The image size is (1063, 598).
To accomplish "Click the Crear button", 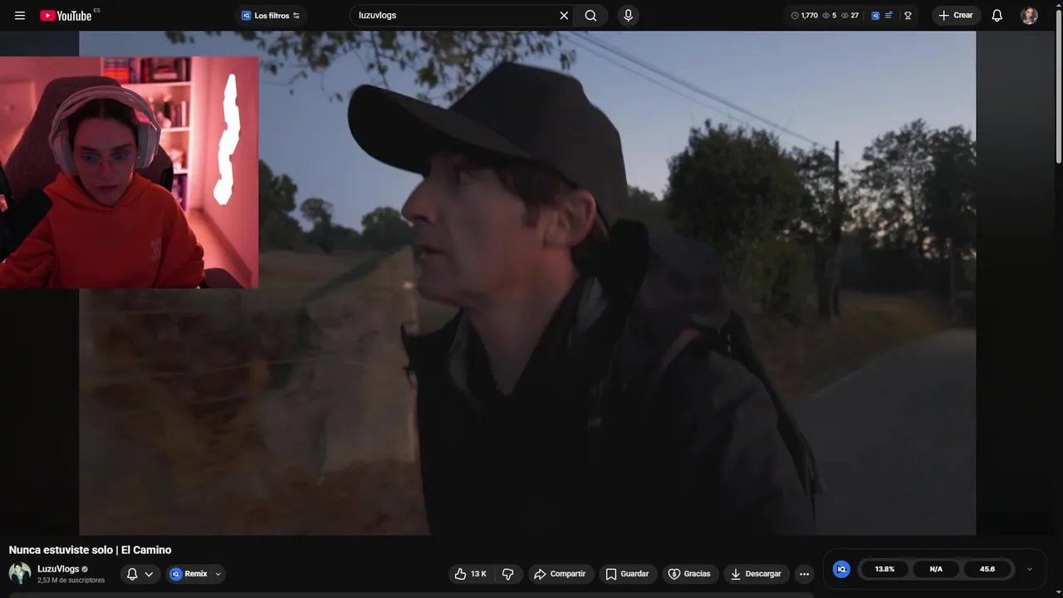I will [x=956, y=16].
